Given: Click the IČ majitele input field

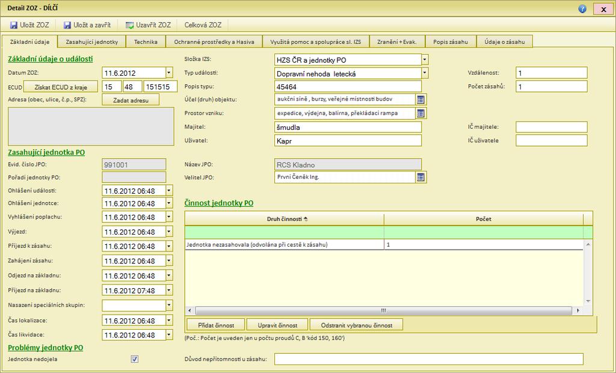Looking at the screenshot, I should pos(552,127).
